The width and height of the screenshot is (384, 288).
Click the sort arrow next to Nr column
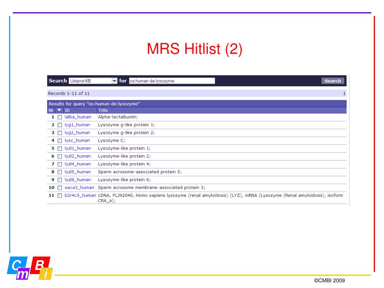point(59,110)
